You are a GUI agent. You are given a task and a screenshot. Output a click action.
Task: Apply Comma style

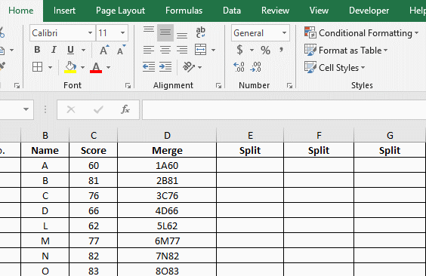[x=282, y=50]
